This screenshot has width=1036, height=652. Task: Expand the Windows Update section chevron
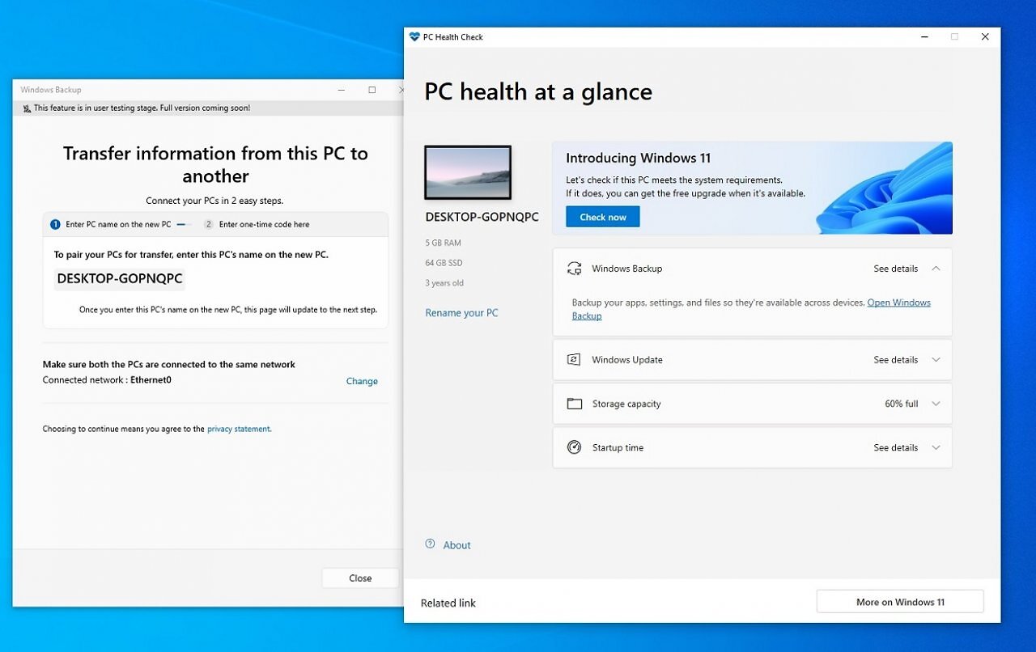tap(936, 360)
